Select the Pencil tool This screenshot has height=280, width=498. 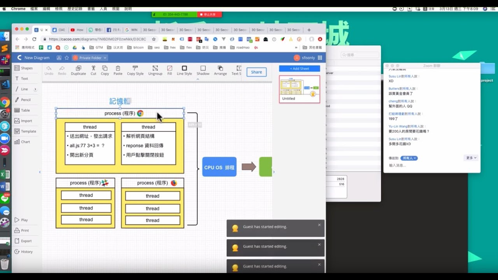(23, 100)
